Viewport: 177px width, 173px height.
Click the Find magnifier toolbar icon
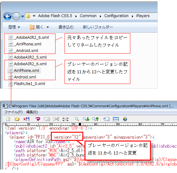click(x=77, y=119)
